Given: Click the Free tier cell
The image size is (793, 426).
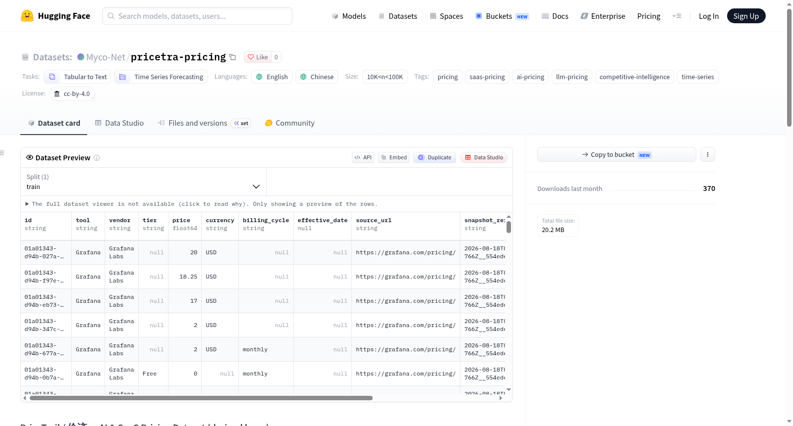Looking at the screenshot, I should pyautogui.click(x=153, y=374).
